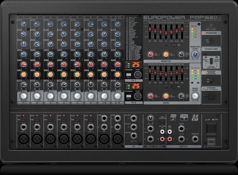Click channel 1 LOW-Z XLR input

click(x=23, y=139)
